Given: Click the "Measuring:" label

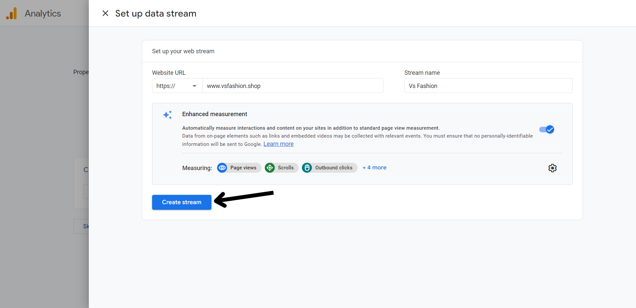Looking at the screenshot, I should (197, 168).
